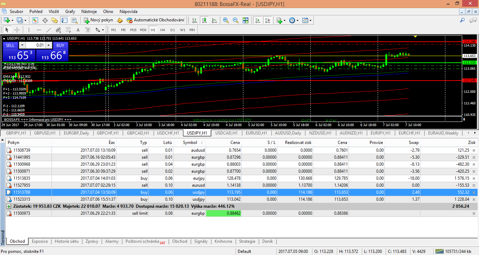Open the Nástroje menu

pyautogui.click(x=89, y=11)
